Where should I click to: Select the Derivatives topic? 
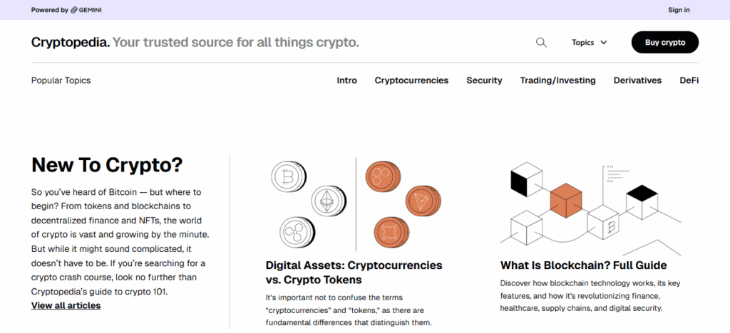(637, 80)
